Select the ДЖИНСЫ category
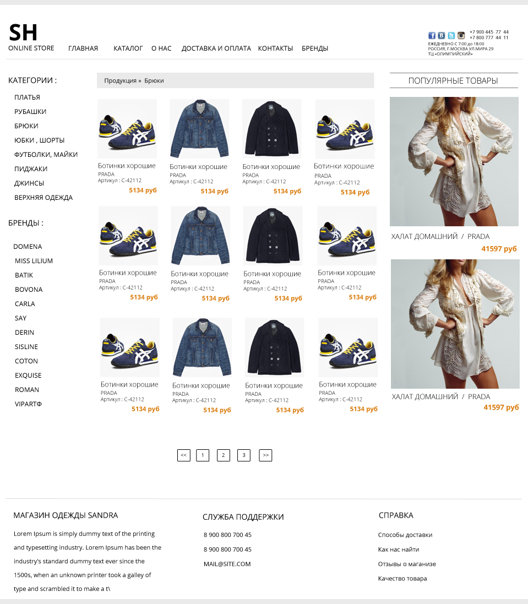 [x=29, y=183]
